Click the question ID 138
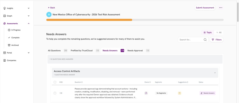This screenshot has height=103, width=239. coord(61,93)
